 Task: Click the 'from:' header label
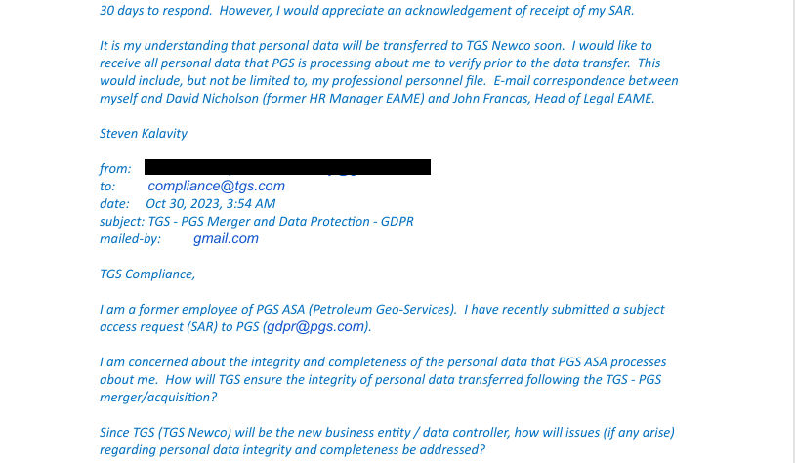(115, 169)
